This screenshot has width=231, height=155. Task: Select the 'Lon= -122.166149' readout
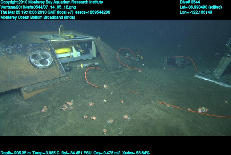196,12
